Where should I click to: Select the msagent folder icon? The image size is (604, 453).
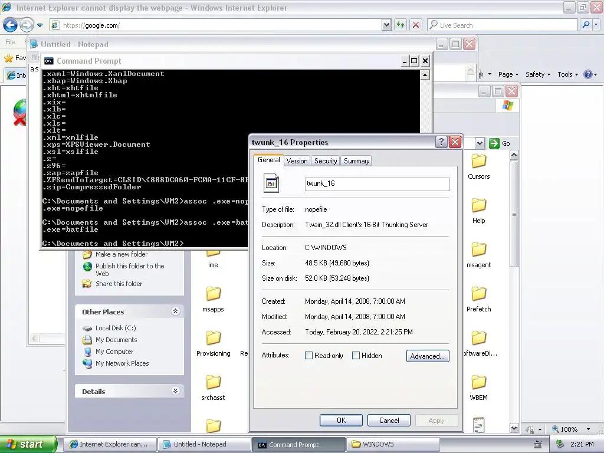[479, 250]
